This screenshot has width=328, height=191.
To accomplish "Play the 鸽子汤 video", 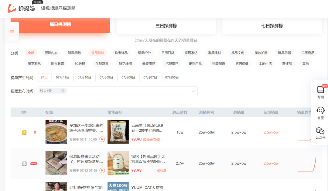I will pos(102,139).
